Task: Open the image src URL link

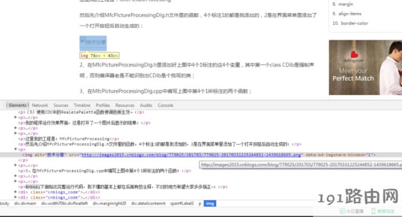Action: 191,155
